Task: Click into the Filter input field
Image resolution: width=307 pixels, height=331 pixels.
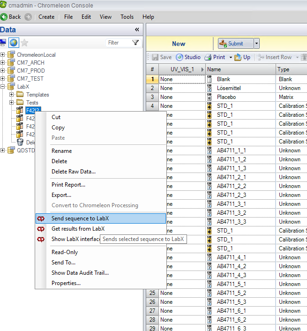Action: (x=120, y=43)
